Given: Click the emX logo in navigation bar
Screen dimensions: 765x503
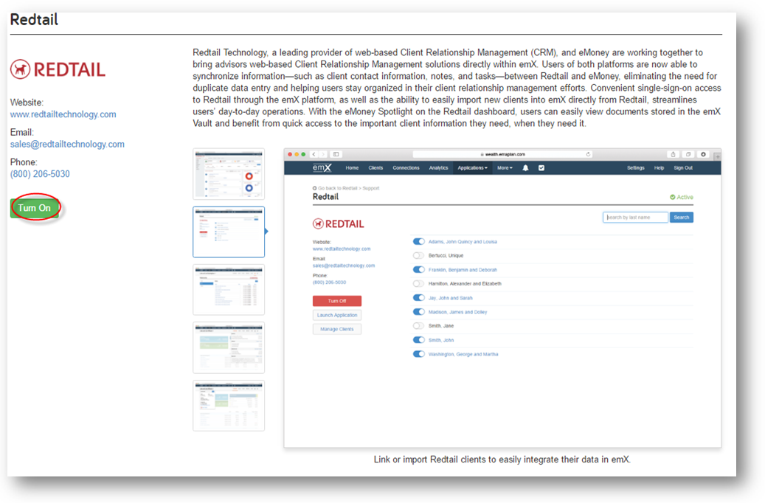Looking at the screenshot, I should coord(322,168).
